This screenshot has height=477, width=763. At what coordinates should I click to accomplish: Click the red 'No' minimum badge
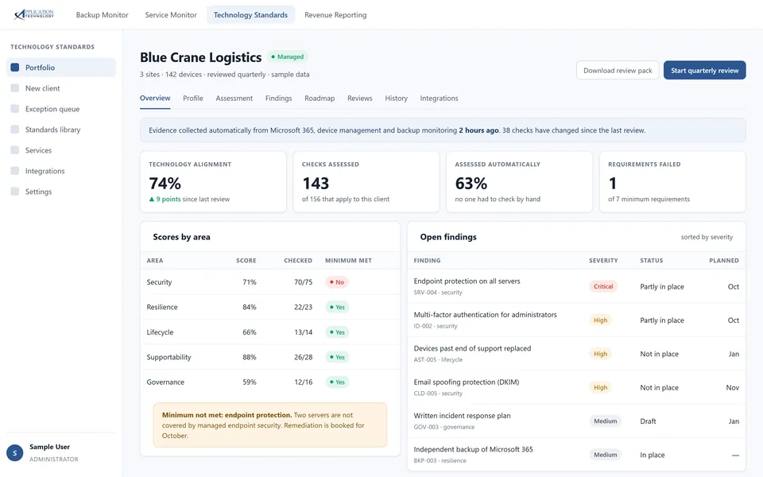pos(337,282)
